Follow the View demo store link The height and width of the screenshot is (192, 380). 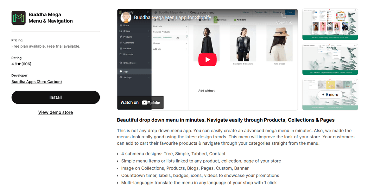[56, 112]
